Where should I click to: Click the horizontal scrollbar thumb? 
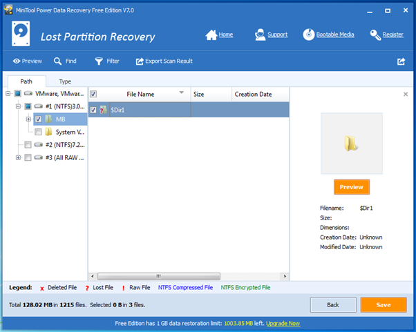(x=159, y=276)
